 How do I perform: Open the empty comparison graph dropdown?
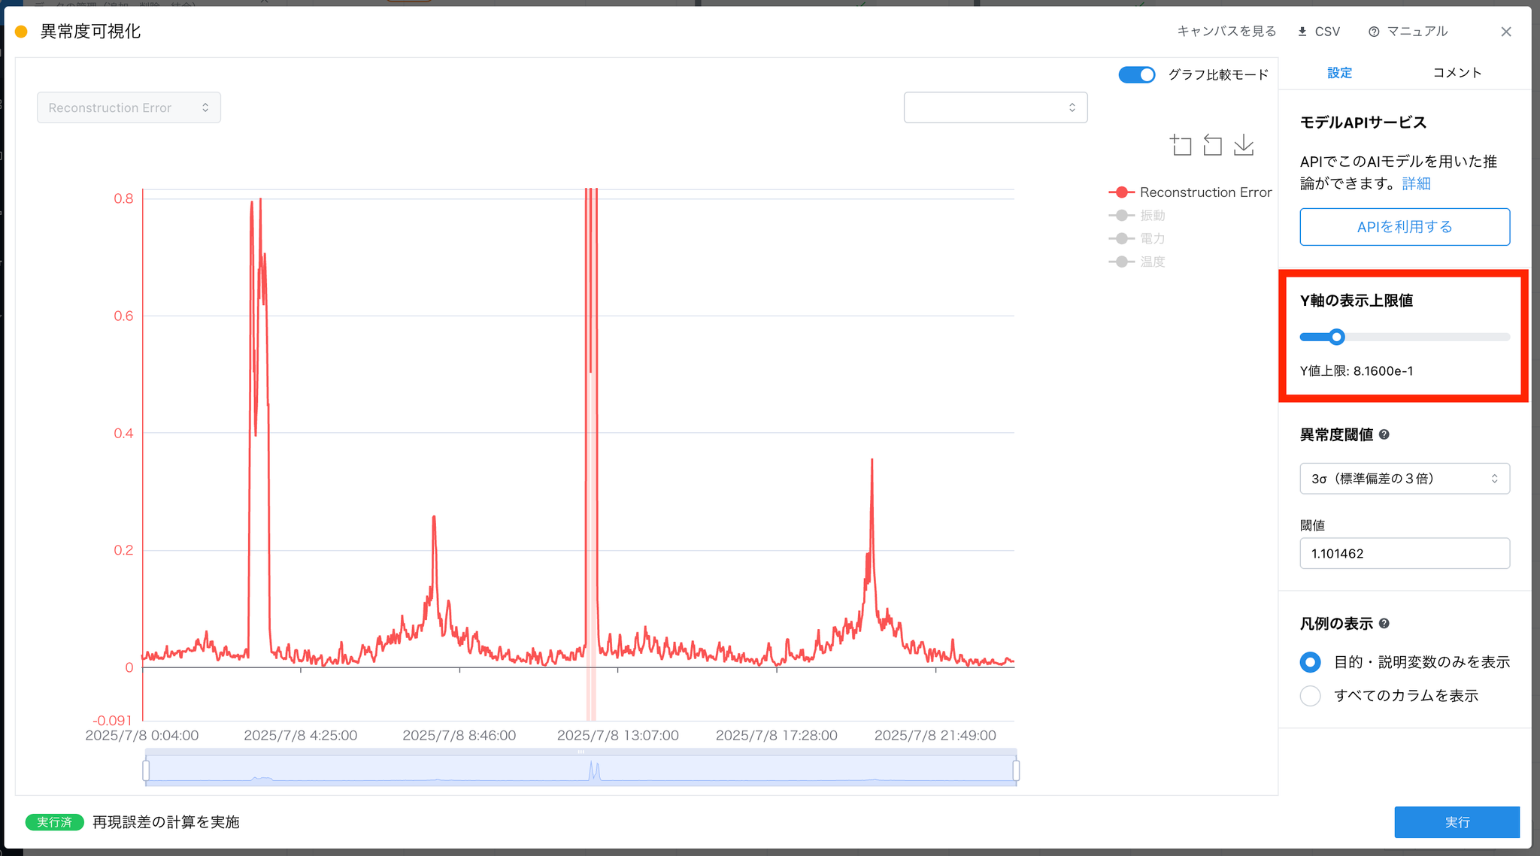coord(995,107)
